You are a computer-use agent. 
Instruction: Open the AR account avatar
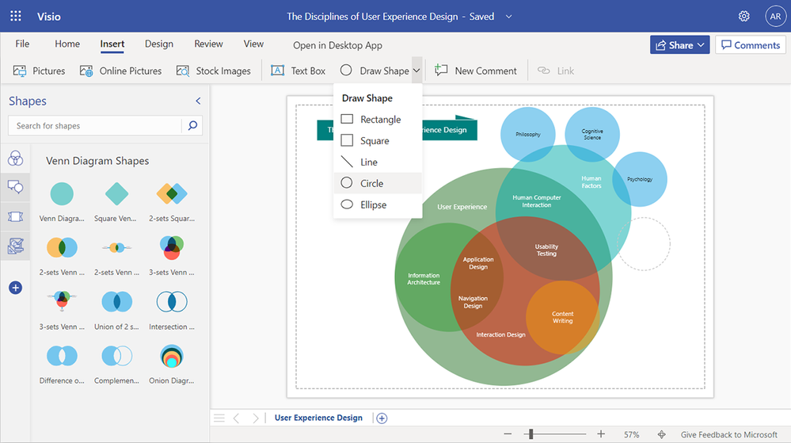(775, 16)
